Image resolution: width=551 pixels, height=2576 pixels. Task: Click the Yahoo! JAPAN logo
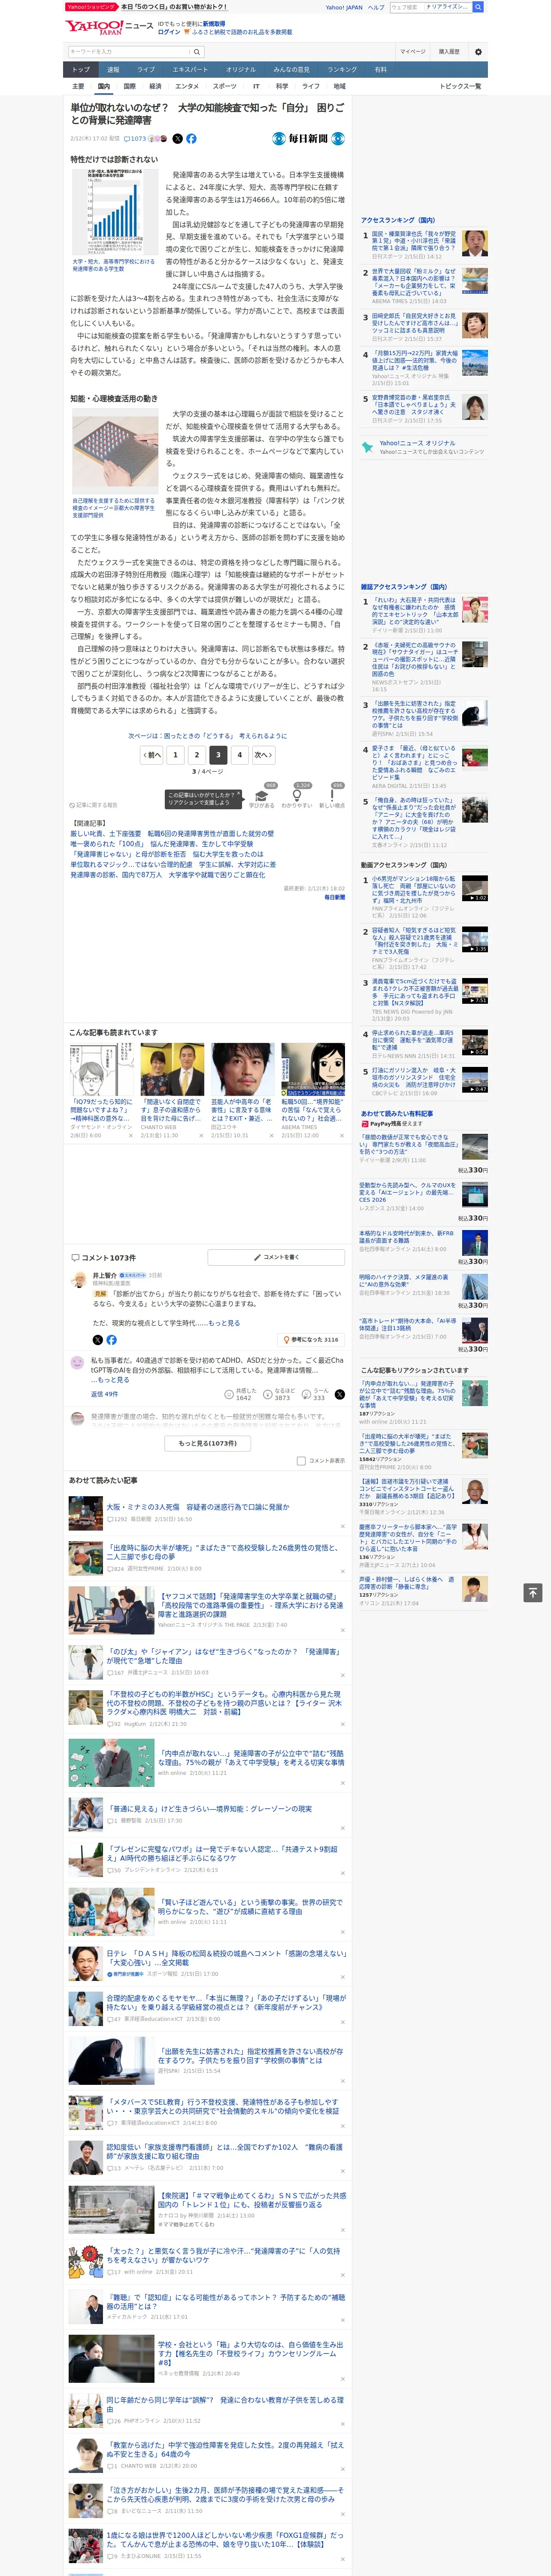click(x=95, y=27)
